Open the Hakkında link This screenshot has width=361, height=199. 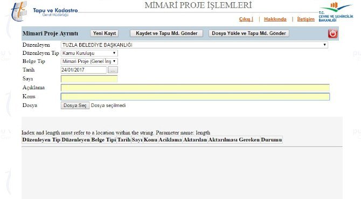[275, 19]
